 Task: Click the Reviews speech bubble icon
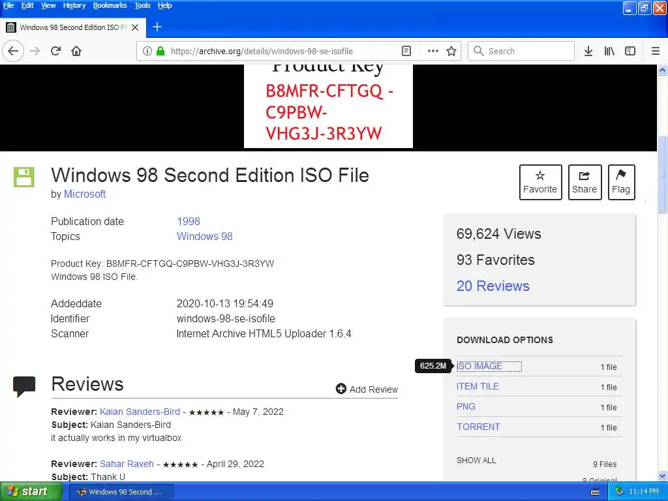click(x=24, y=386)
